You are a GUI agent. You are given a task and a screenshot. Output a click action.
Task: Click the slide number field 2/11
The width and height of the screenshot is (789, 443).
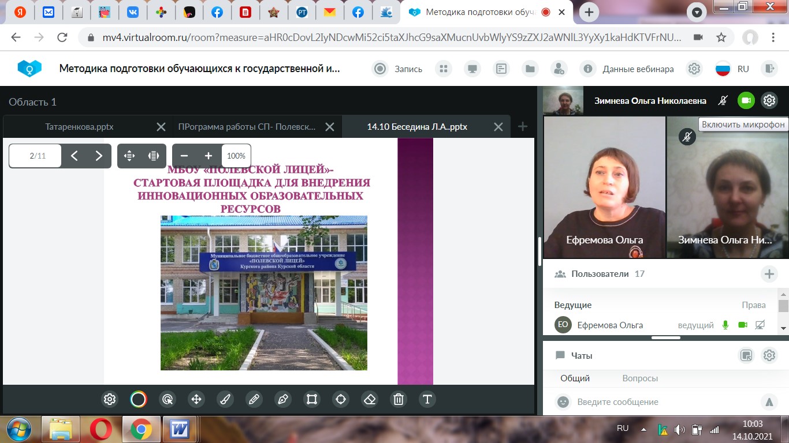pyautogui.click(x=36, y=156)
